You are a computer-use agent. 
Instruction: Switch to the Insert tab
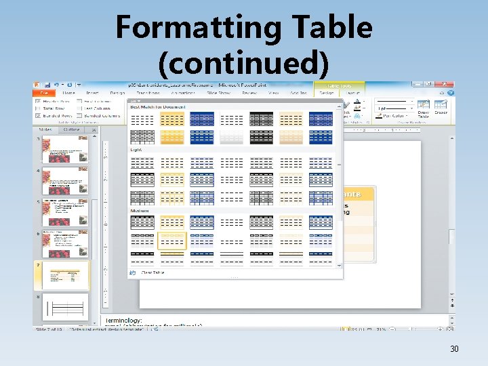[92, 93]
